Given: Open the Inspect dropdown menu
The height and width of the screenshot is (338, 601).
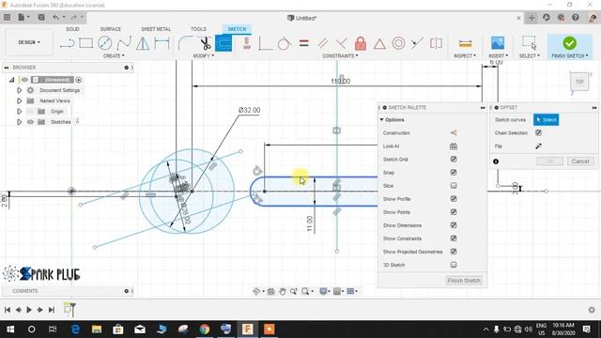Looking at the screenshot, I should point(465,56).
